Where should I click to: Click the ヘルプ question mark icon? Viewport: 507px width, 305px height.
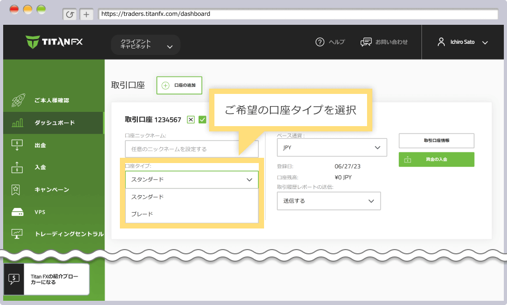pyautogui.click(x=320, y=42)
